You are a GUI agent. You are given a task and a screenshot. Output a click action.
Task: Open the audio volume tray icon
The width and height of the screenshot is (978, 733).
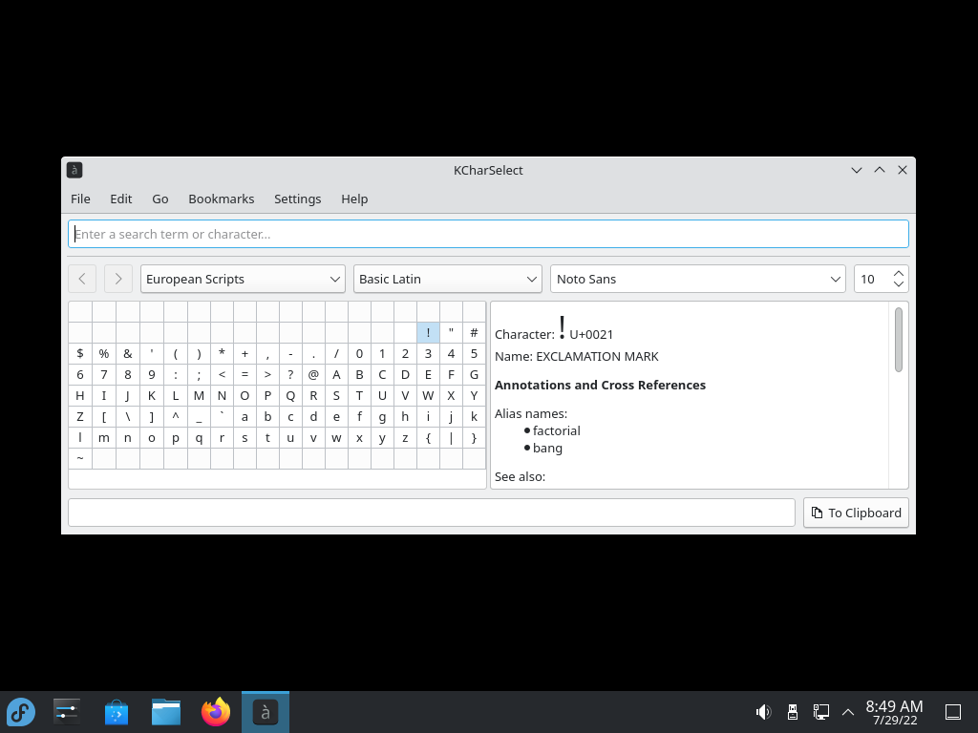[763, 712]
